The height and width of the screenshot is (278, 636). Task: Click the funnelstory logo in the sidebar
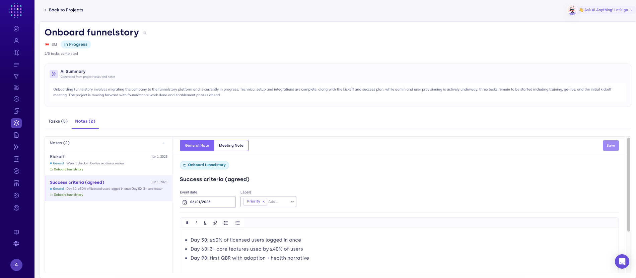pyautogui.click(x=16, y=10)
